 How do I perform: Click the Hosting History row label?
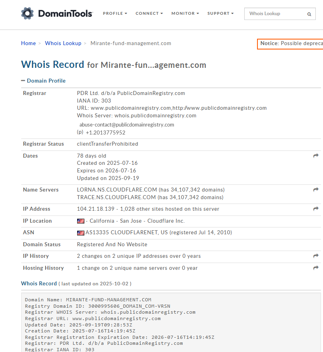(x=44, y=268)
